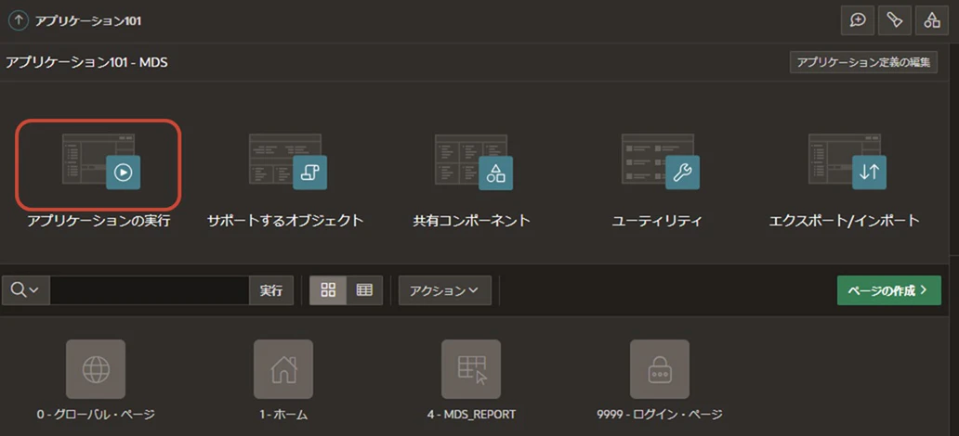Focus the page search input field
The width and height of the screenshot is (959, 436).
150,290
